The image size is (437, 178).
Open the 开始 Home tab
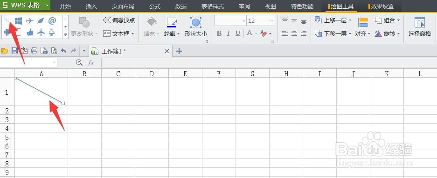pyautogui.click(x=65, y=6)
